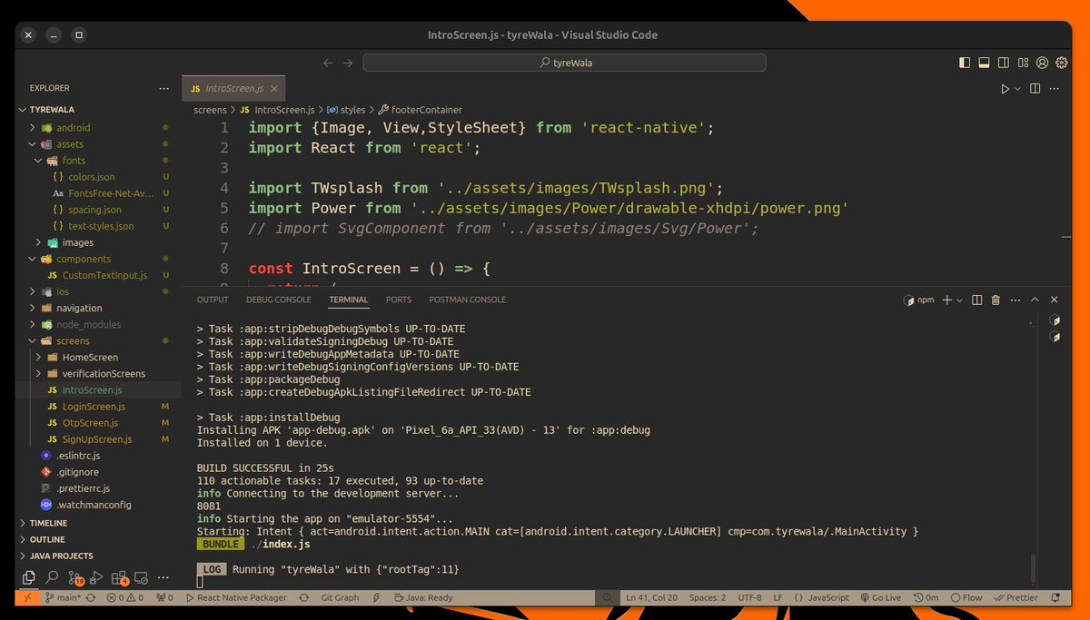Toggle primary side bar visibility
Image resolution: width=1090 pixels, height=620 pixels.
965,63
